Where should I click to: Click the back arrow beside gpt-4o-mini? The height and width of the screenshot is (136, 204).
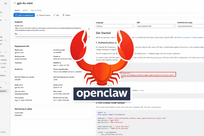[x=15, y=2]
